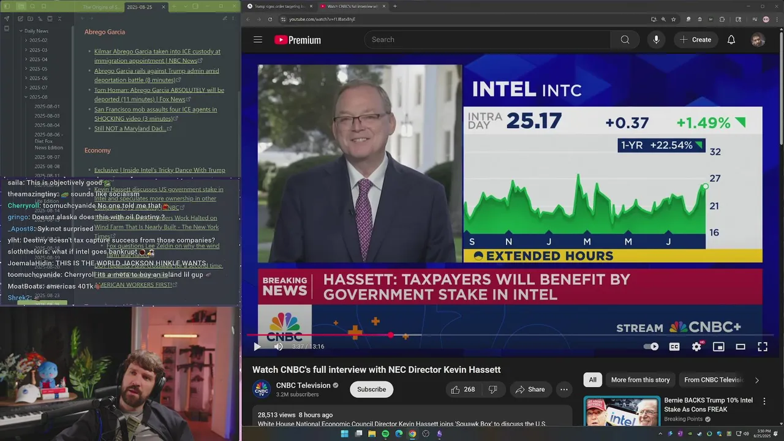Viewport: 784px width, 441px height.
Task: Open note 2025-08-04 in Obsidian
Action: [x=47, y=125]
